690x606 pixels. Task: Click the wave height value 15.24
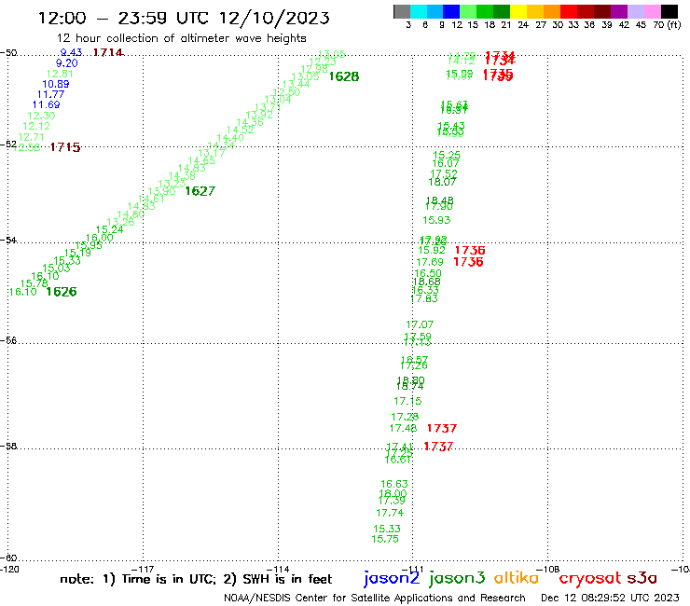[110, 229]
